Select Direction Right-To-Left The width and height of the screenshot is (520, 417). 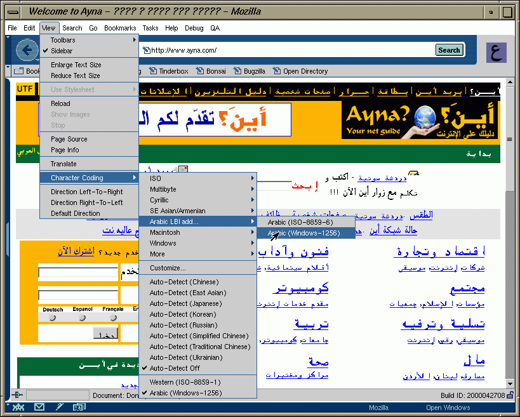tap(89, 202)
